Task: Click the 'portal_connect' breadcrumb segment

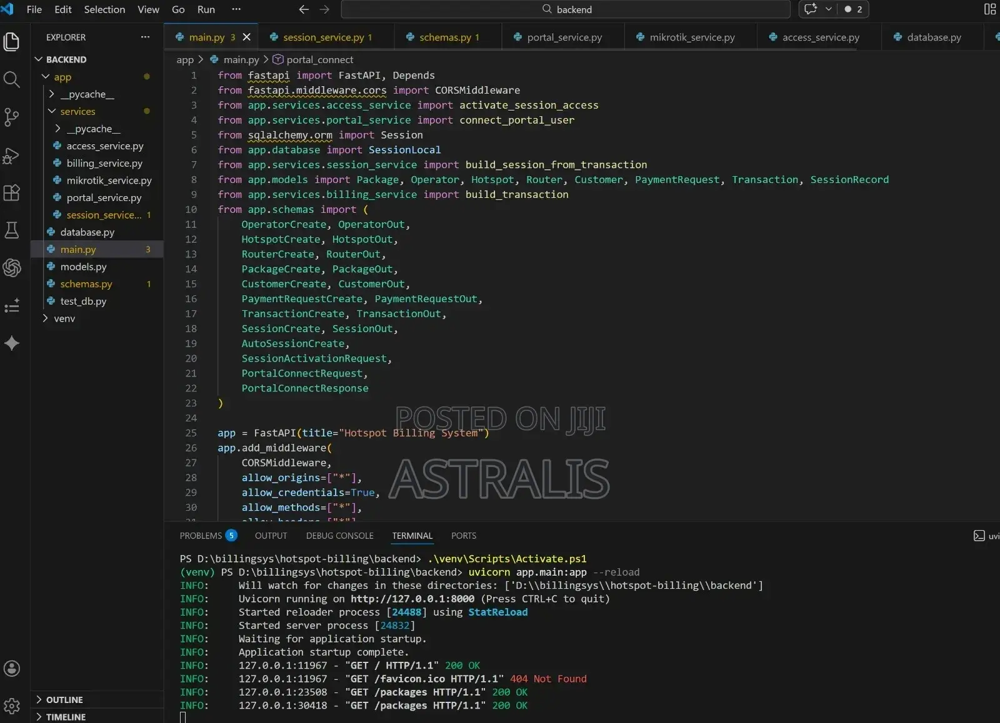Action: [314, 59]
